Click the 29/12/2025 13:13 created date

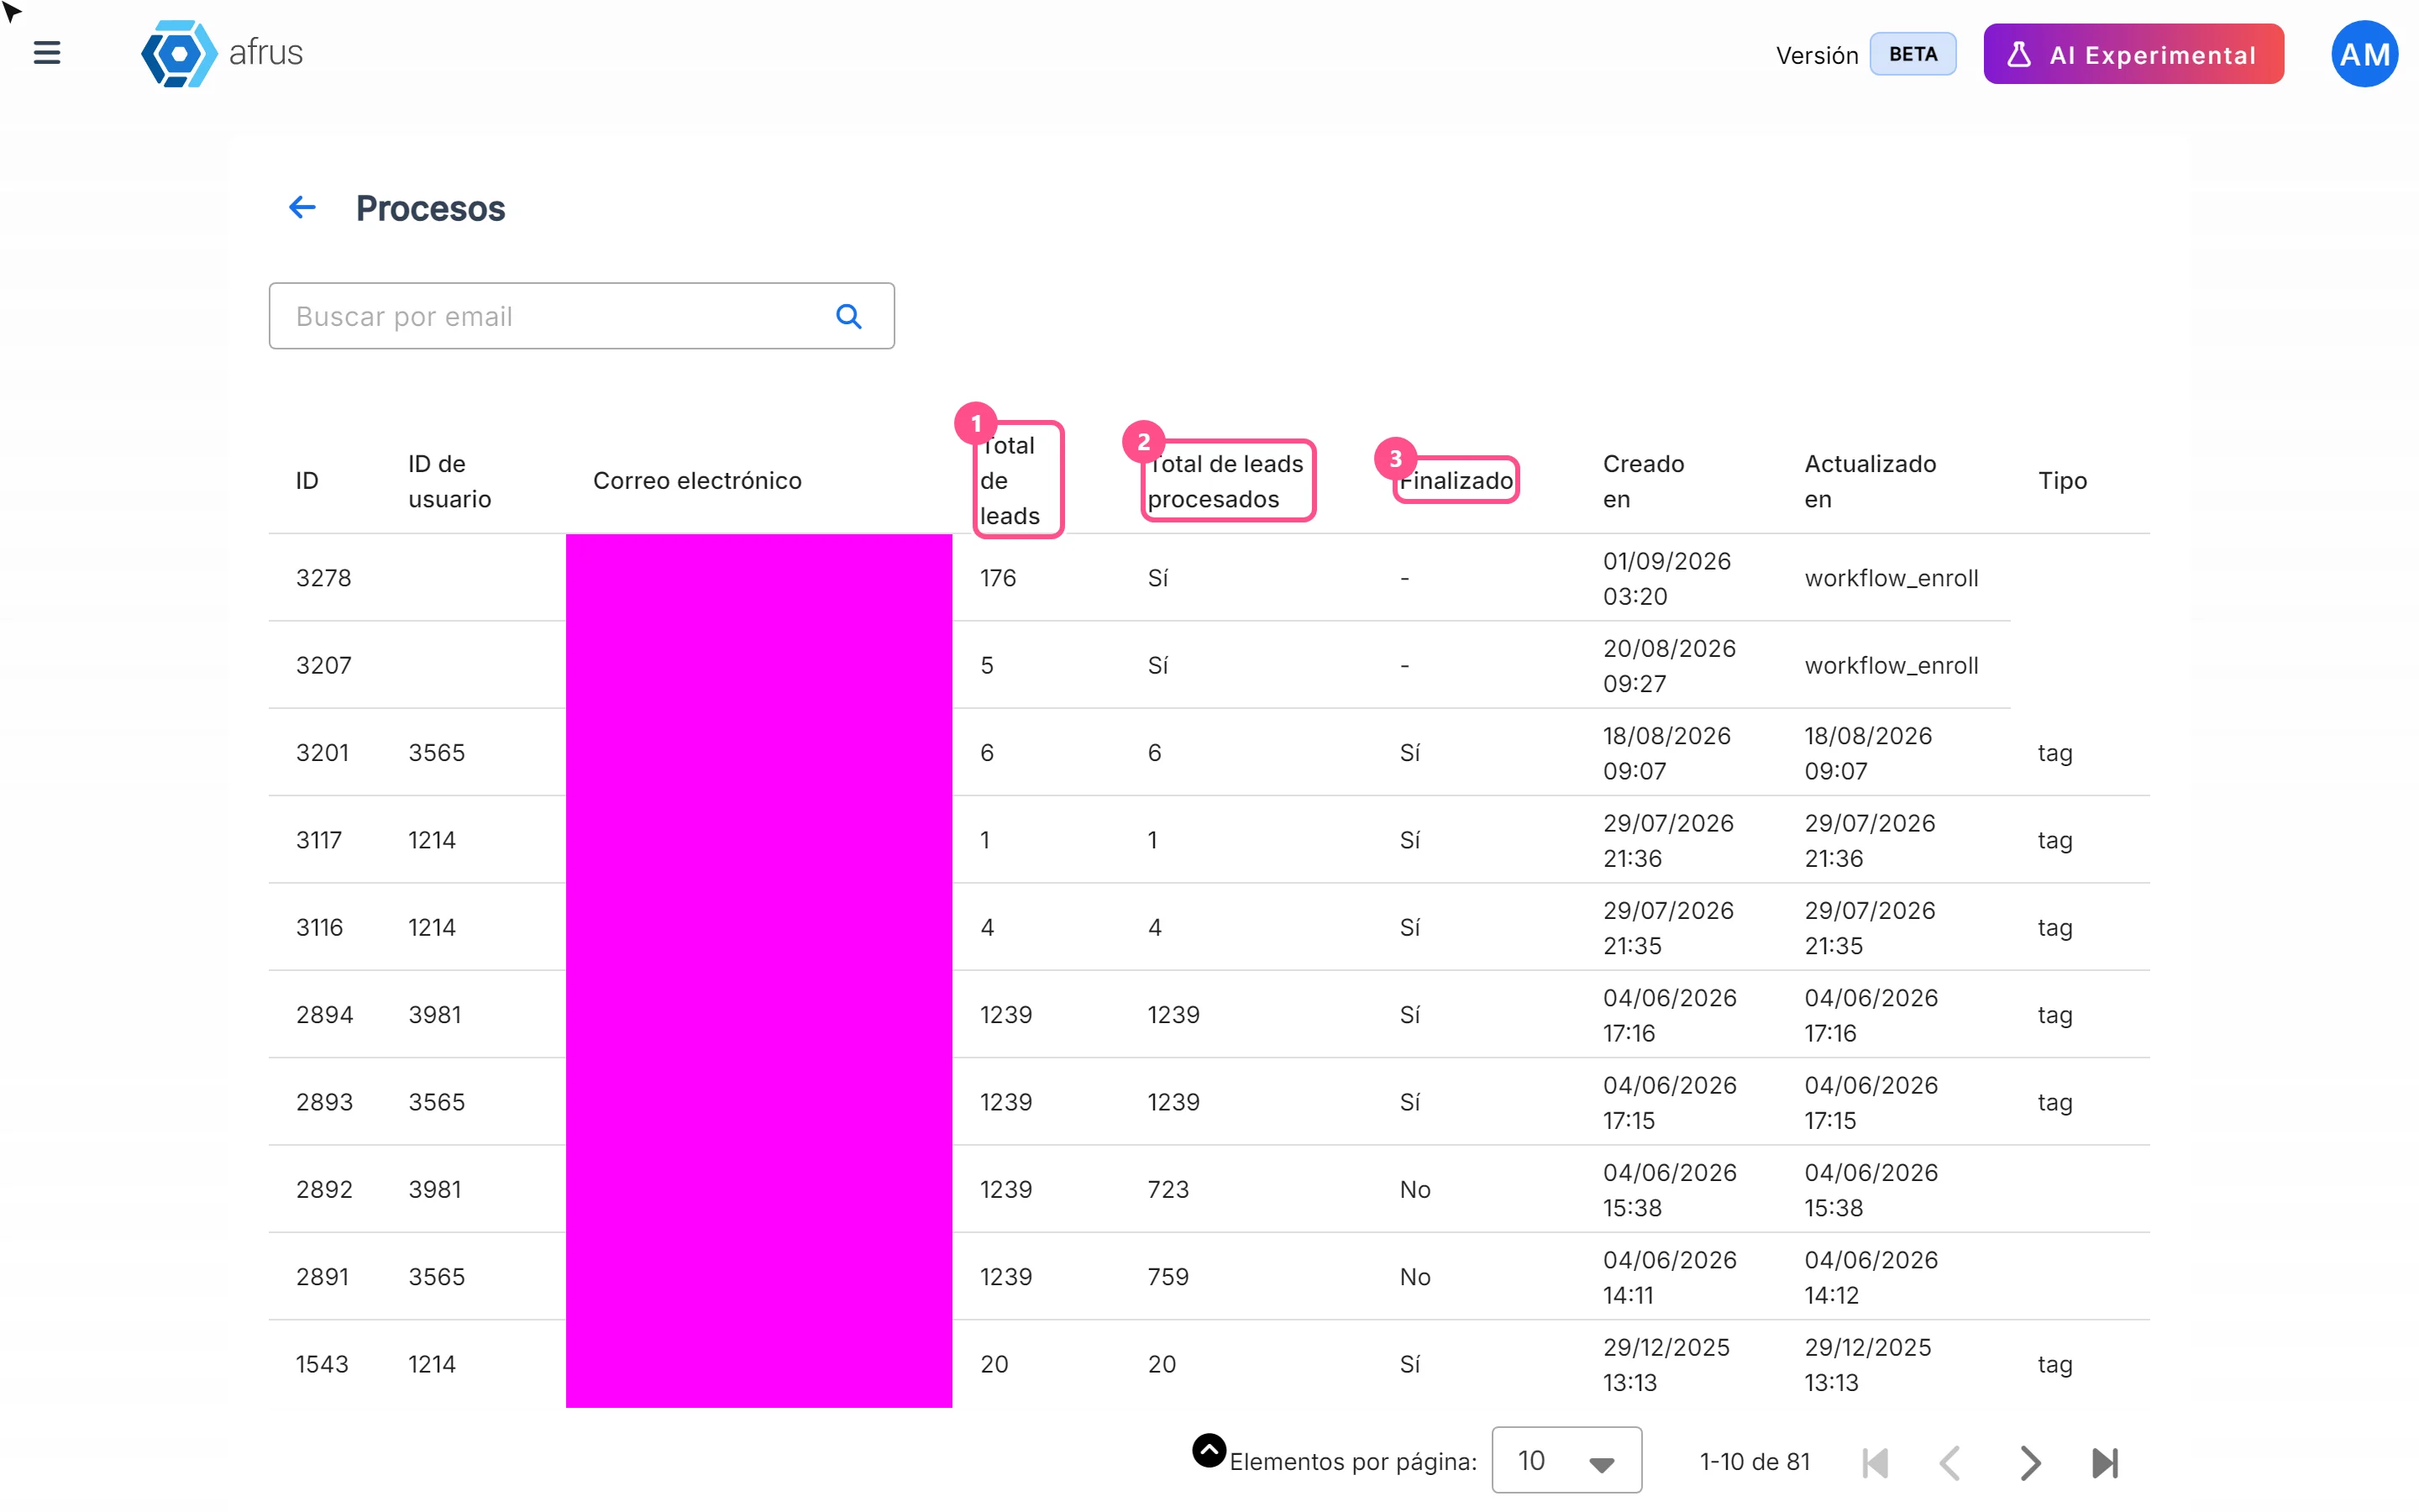pos(1666,1364)
